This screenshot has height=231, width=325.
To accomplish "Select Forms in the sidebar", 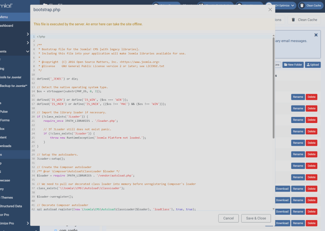I will coord(5,120).
